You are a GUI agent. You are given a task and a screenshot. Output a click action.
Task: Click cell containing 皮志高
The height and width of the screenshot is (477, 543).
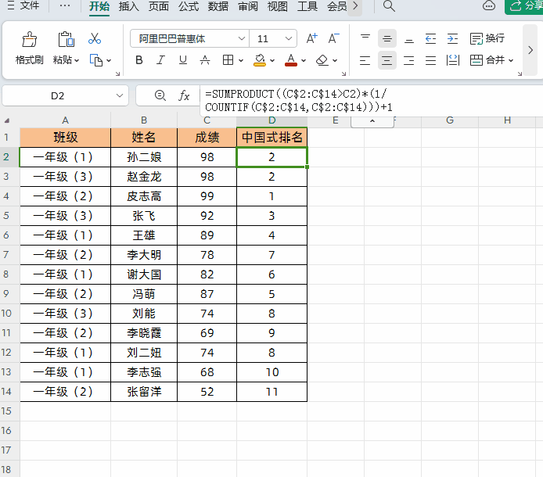pyautogui.click(x=144, y=196)
